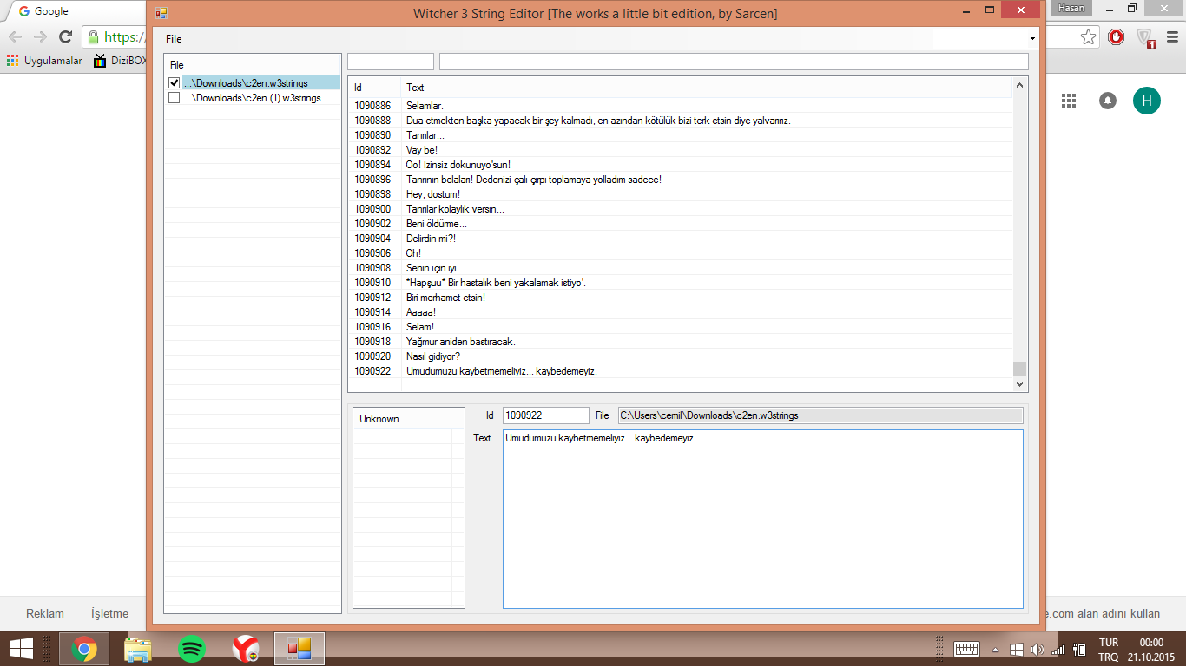This screenshot has height=667, width=1186.
Task: Select row 1090916 Selam!
Action: [x=681, y=327]
